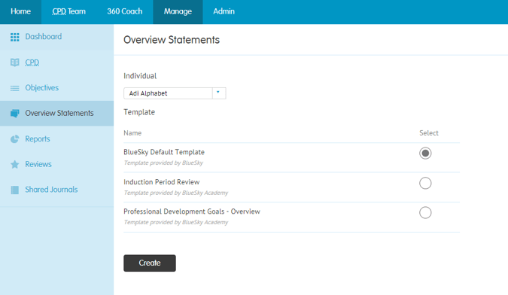508x295 pixels.
Task: Go to the CPD Team tab
Action: coord(69,11)
